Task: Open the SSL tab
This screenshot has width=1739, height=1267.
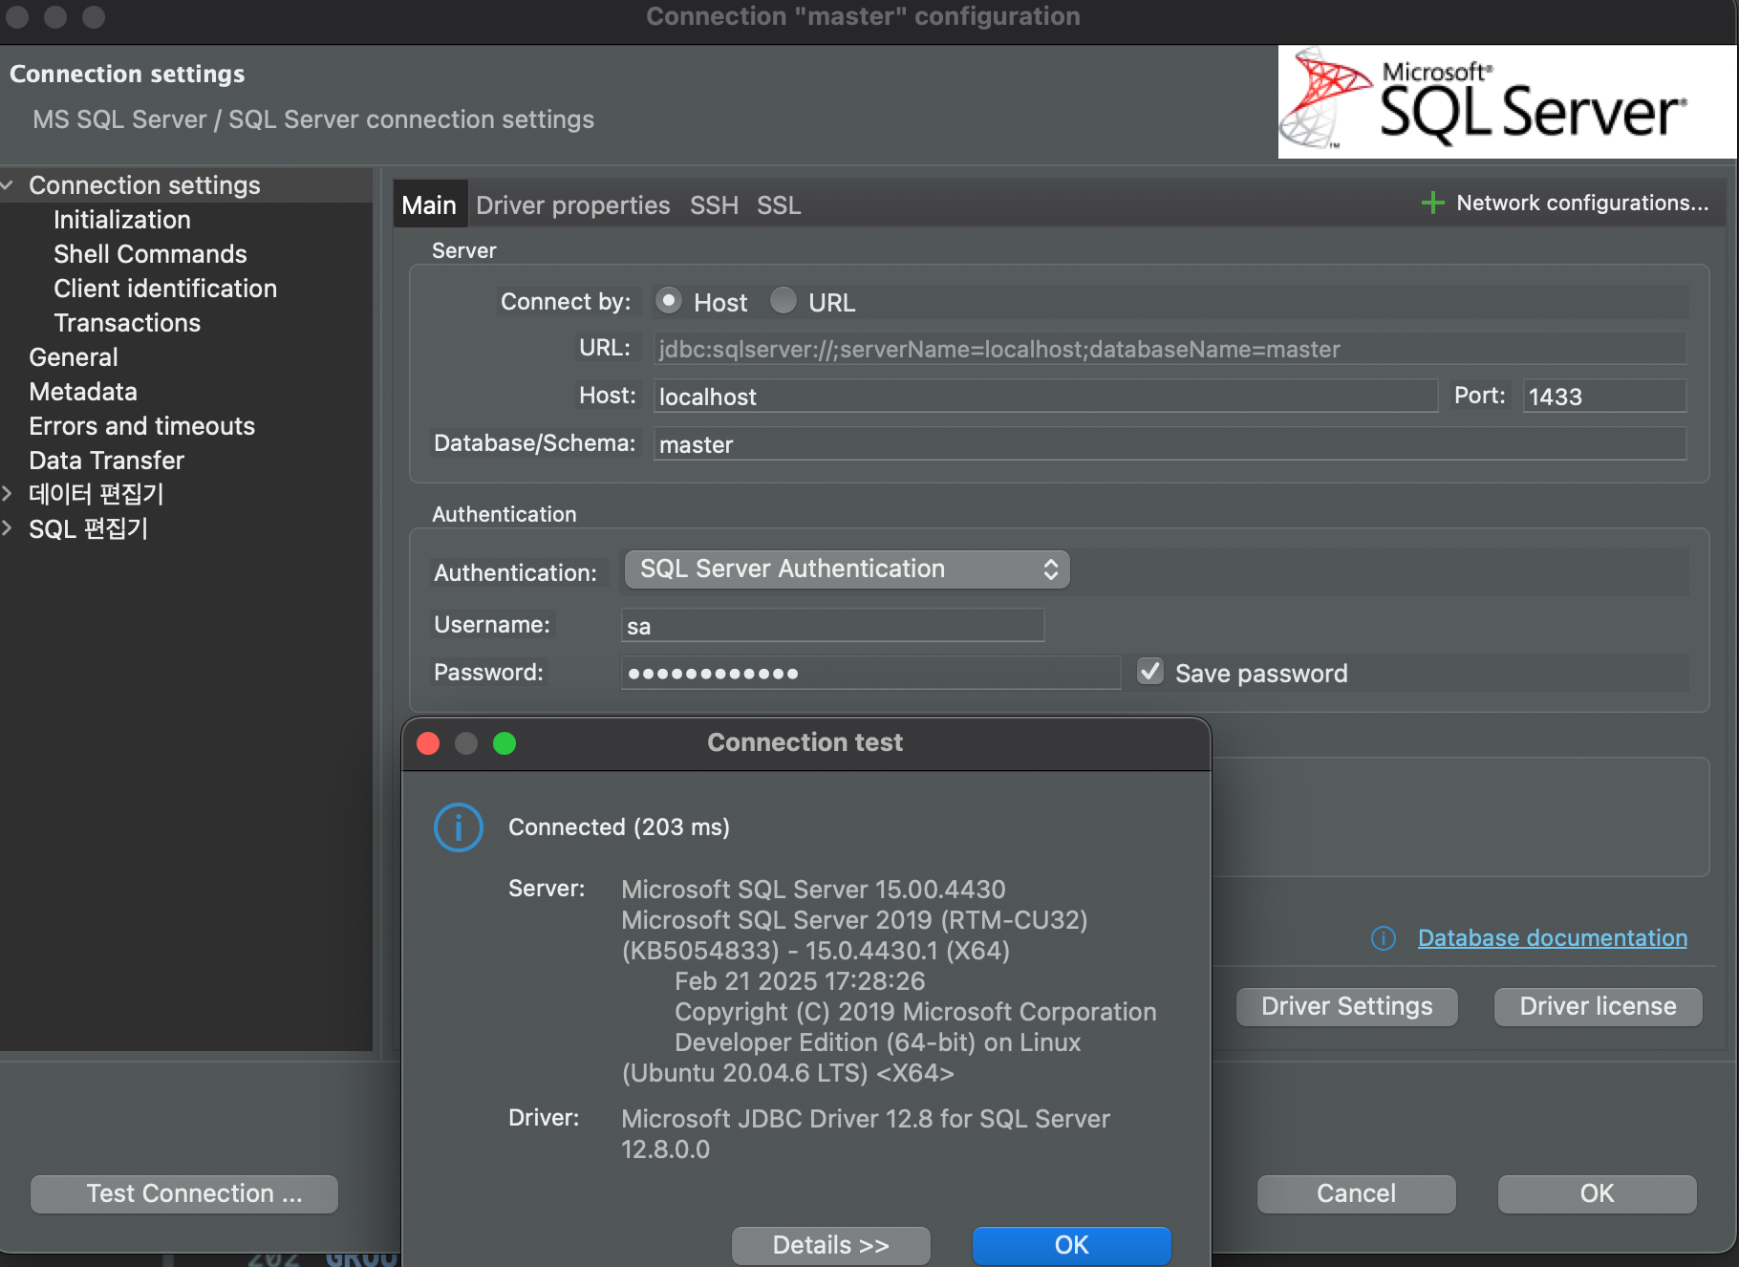Action: point(779,205)
